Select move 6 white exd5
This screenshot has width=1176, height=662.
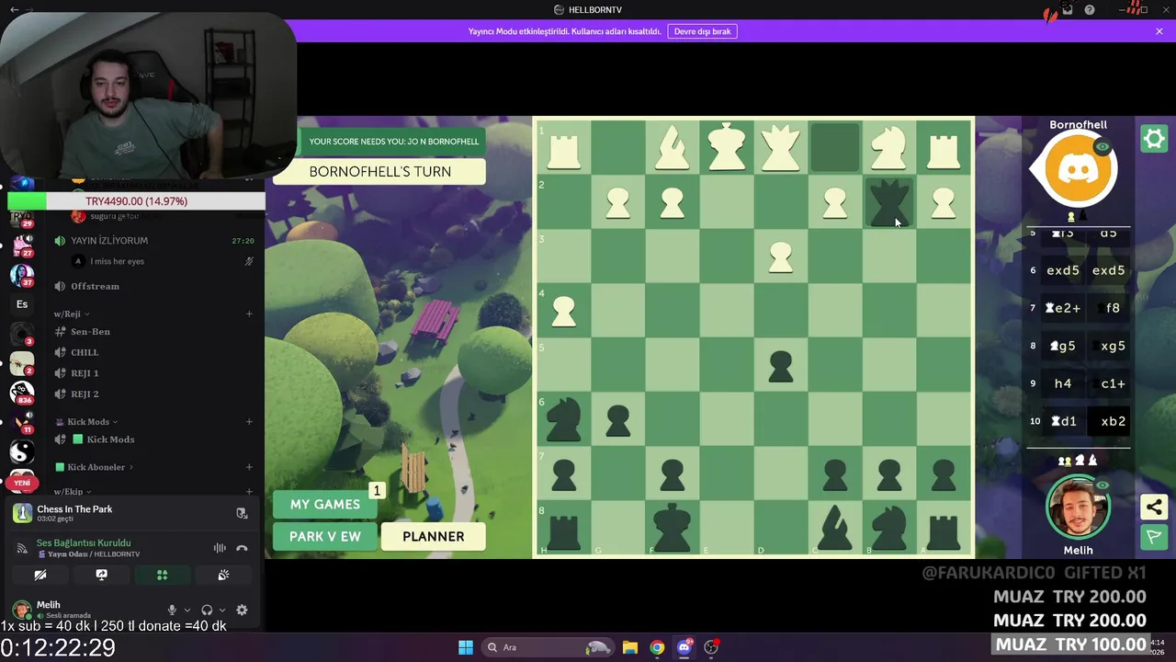click(1063, 270)
